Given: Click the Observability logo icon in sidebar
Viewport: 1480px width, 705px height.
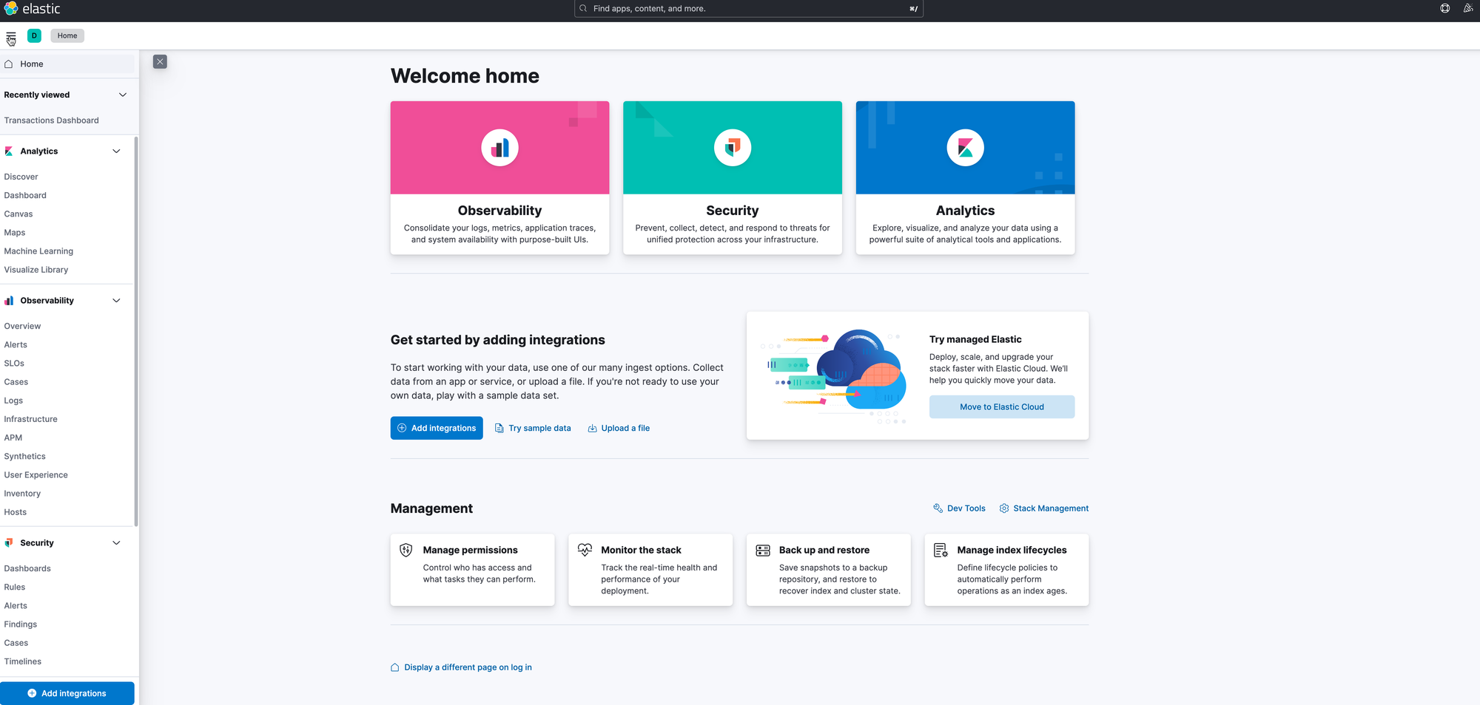Looking at the screenshot, I should point(9,301).
